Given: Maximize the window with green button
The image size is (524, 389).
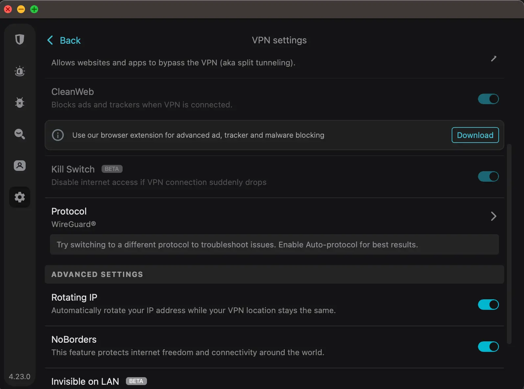Looking at the screenshot, I should 34,9.
